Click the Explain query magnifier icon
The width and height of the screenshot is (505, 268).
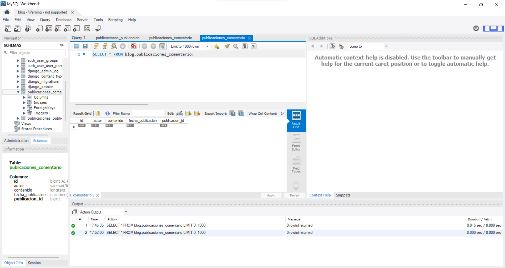[114, 47]
